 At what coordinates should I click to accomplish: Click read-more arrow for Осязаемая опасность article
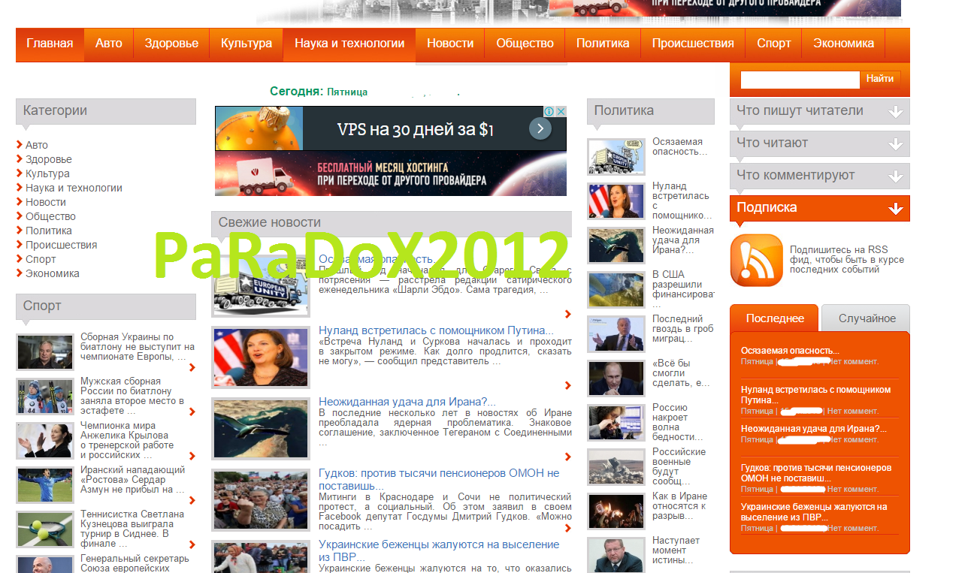[567, 314]
